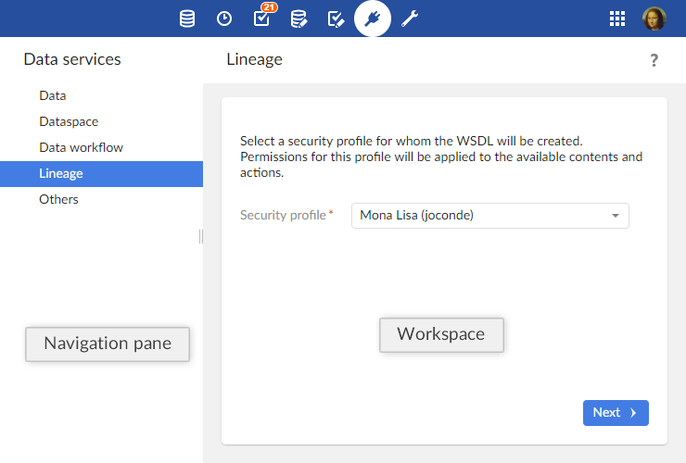This screenshot has width=686, height=463.
Task: Click the question mark help icon
Action: [654, 60]
